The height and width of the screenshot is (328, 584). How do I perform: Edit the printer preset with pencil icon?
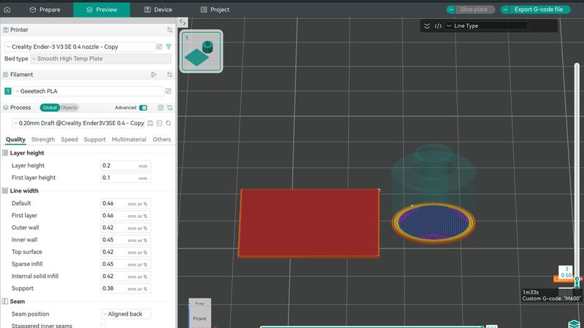pos(159,47)
